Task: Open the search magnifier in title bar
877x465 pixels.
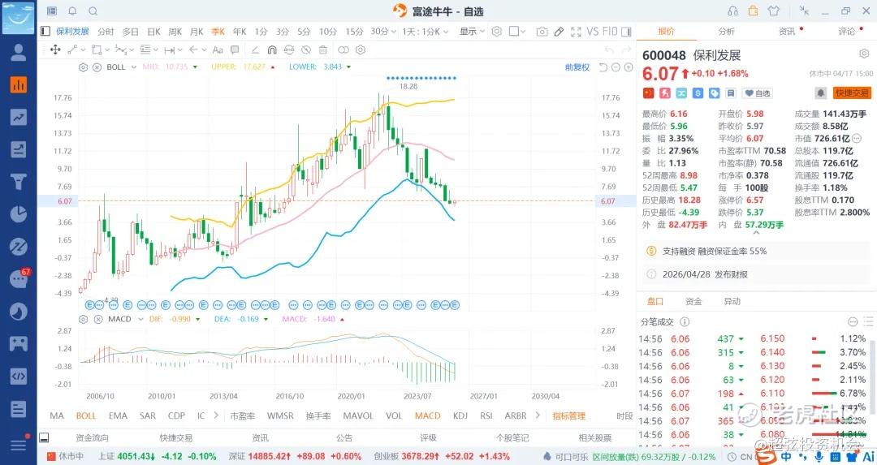Action: (x=93, y=11)
